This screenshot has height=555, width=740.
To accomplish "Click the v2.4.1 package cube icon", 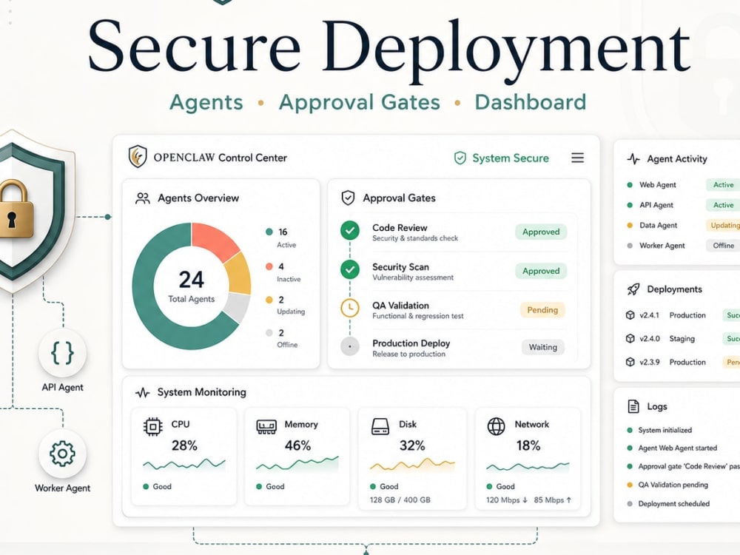I will point(630,314).
